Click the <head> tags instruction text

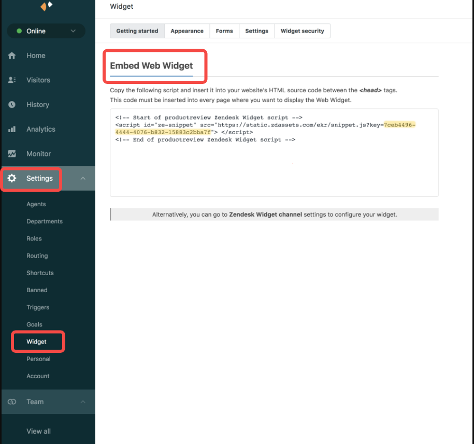[254, 90]
